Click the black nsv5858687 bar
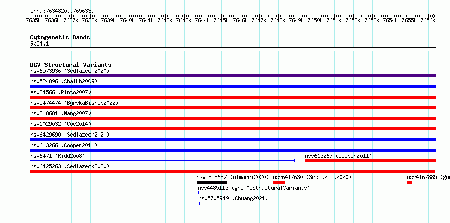The height and width of the screenshot is (223, 450). click(x=211, y=182)
